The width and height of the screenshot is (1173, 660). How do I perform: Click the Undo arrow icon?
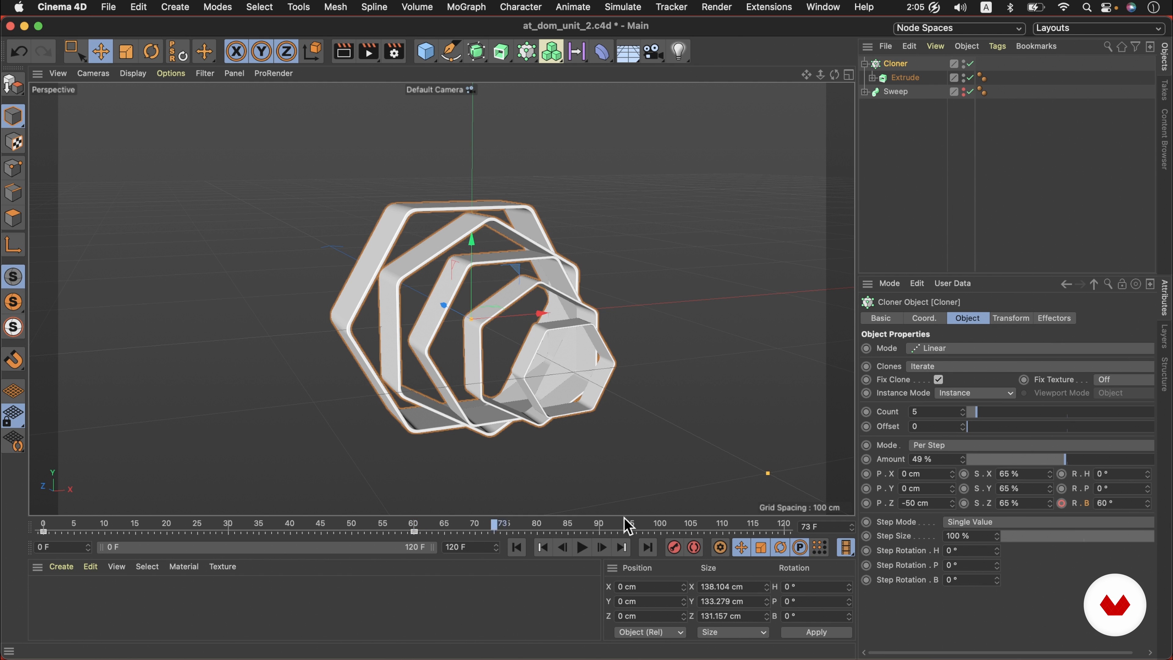pos(19,51)
